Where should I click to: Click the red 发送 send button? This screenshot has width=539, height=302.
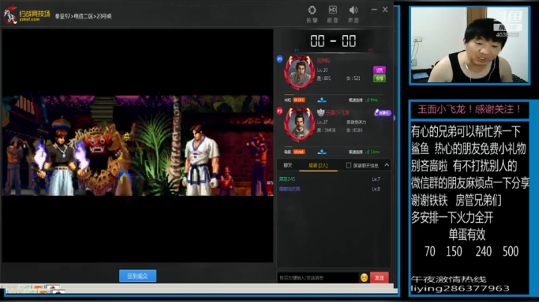(379, 277)
